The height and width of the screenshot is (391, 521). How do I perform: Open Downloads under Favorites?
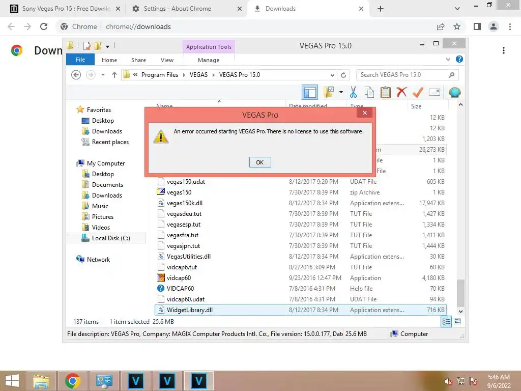click(107, 131)
